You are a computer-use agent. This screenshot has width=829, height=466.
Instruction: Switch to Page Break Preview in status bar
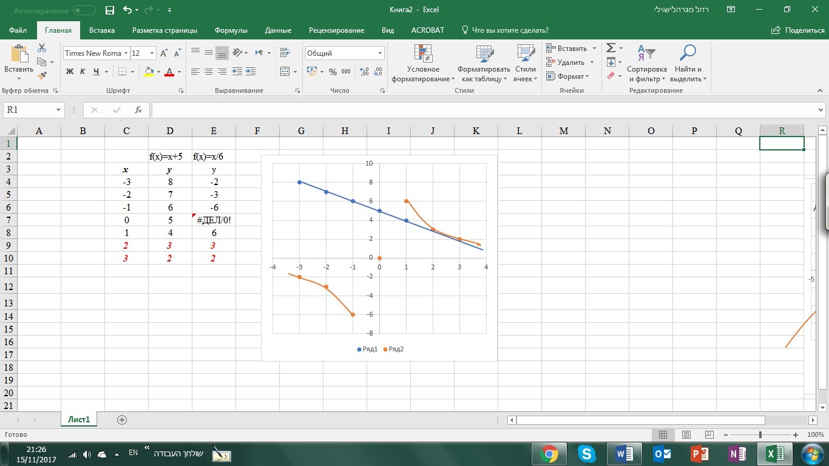click(x=709, y=435)
